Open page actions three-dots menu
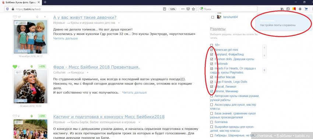 pyautogui.click(x=183, y=9)
